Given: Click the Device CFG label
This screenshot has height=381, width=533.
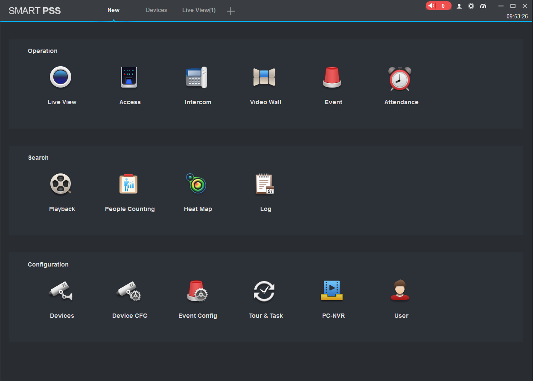Looking at the screenshot, I should (x=130, y=316).
